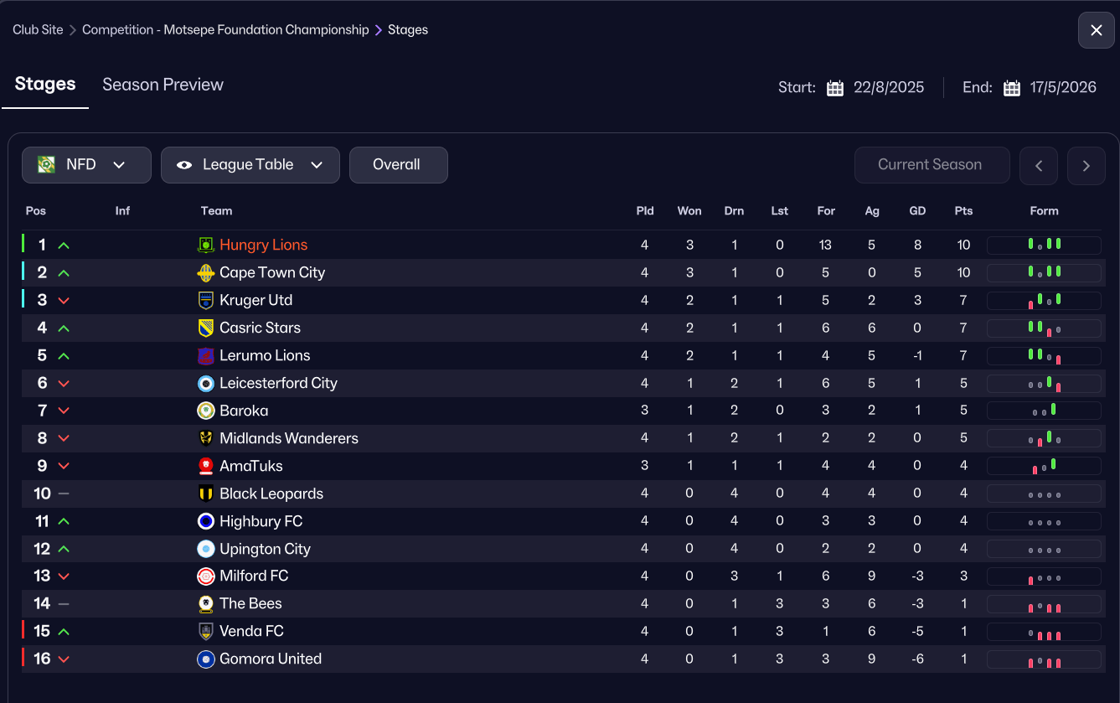Open the NFD competition dropdown
This screenshot has height=703, width=1120.
coord(86,165)
